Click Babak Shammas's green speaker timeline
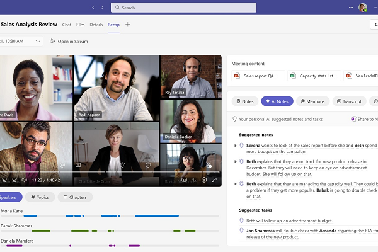The height and width of the screenshot is (252, 378). coord(110,231)
